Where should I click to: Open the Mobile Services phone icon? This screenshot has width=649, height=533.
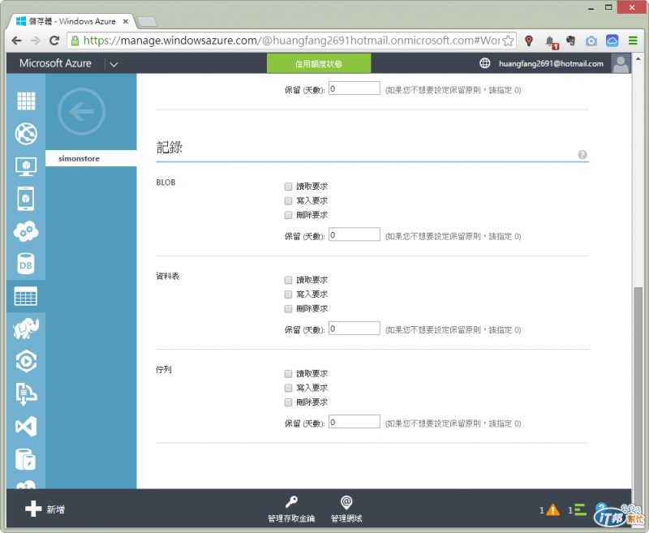pyautogui.click(x=26, y=199)
